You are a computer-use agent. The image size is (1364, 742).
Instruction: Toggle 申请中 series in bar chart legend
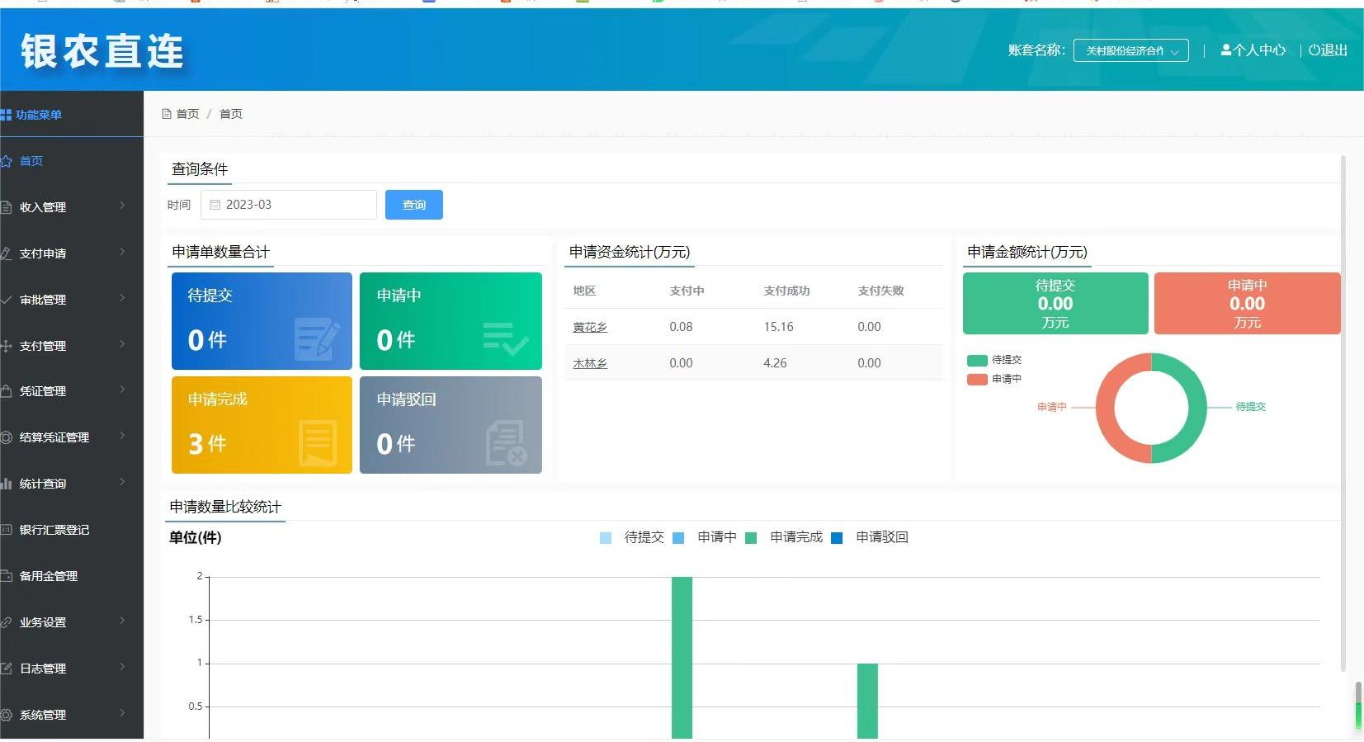tap(705, 537)
